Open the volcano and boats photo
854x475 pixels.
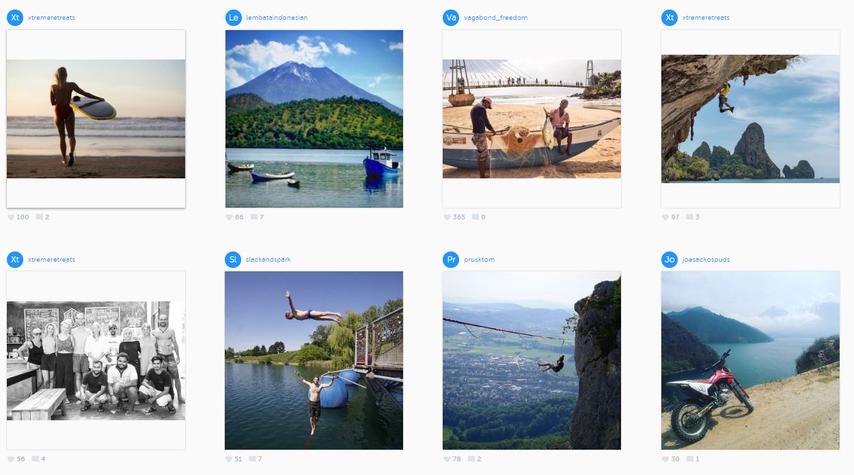coord(314,118)
